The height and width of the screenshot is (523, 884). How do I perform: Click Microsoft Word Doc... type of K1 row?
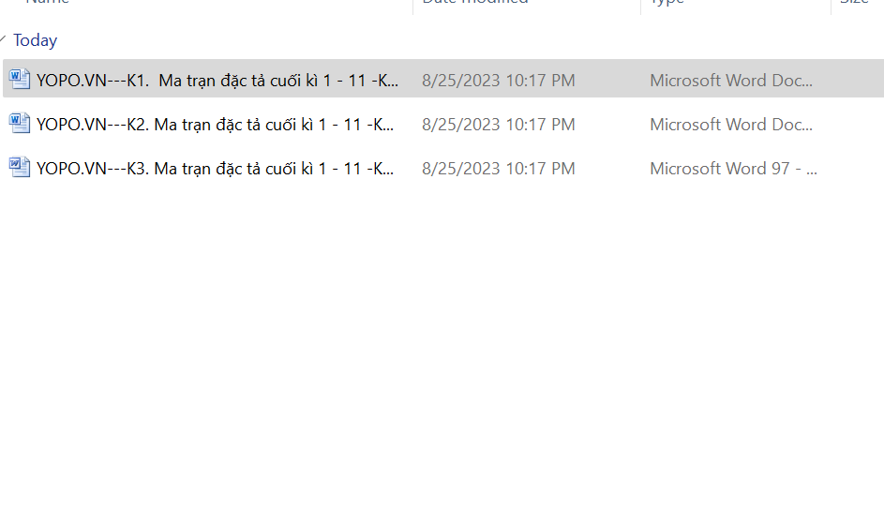731,81
